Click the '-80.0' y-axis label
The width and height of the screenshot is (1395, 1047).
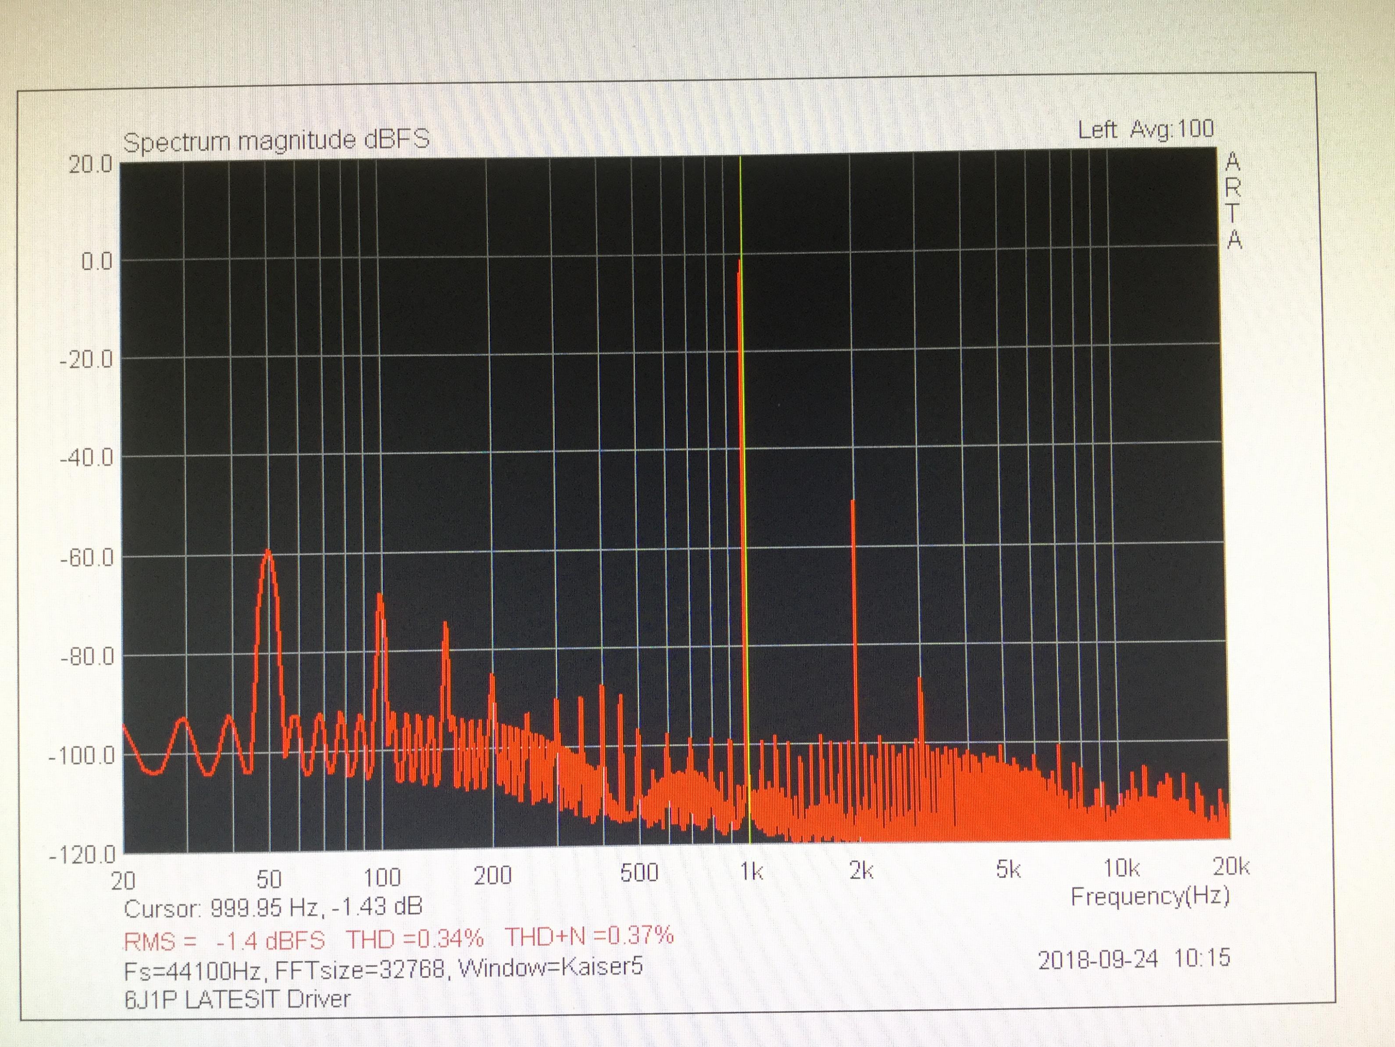pos(87,657)
